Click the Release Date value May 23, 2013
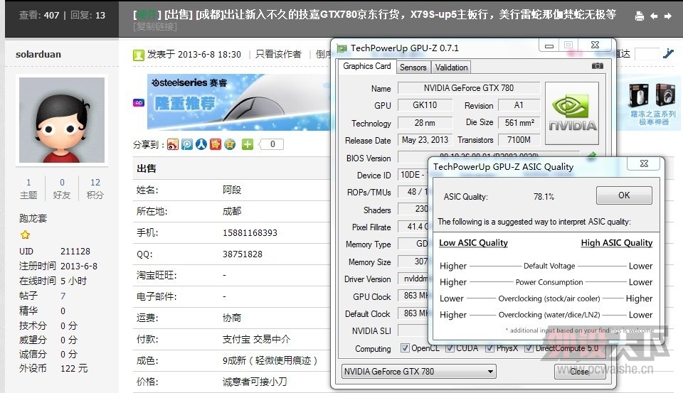This screenshot has width=683, height=393. click(x=425, y=140)
